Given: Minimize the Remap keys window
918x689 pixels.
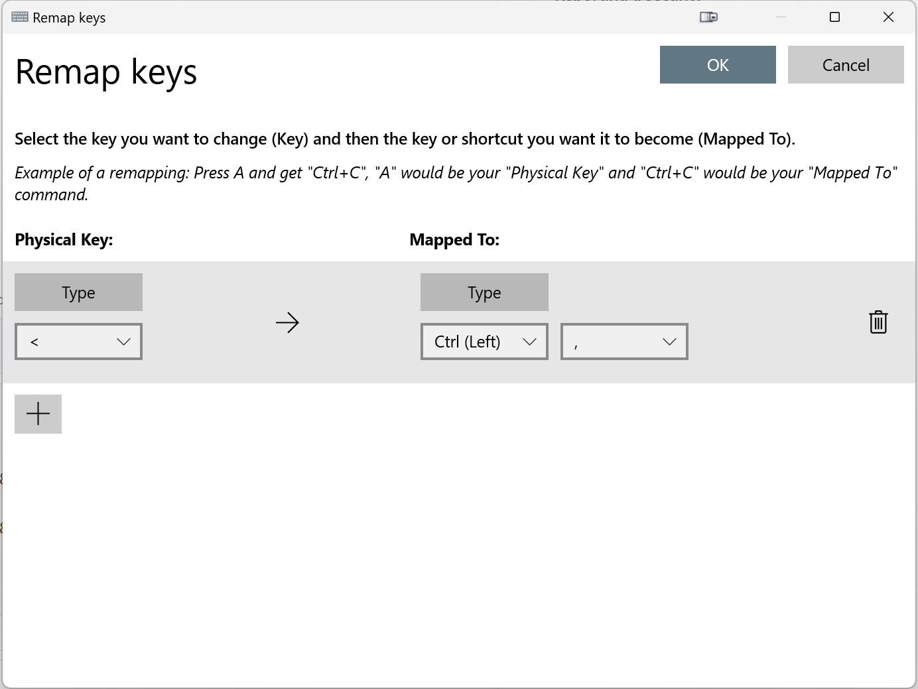Looking at the screenshot, I should point(781,17).
